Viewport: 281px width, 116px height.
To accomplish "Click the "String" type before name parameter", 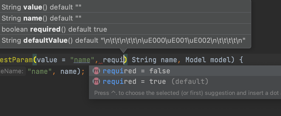I will (x=144, y=60).
